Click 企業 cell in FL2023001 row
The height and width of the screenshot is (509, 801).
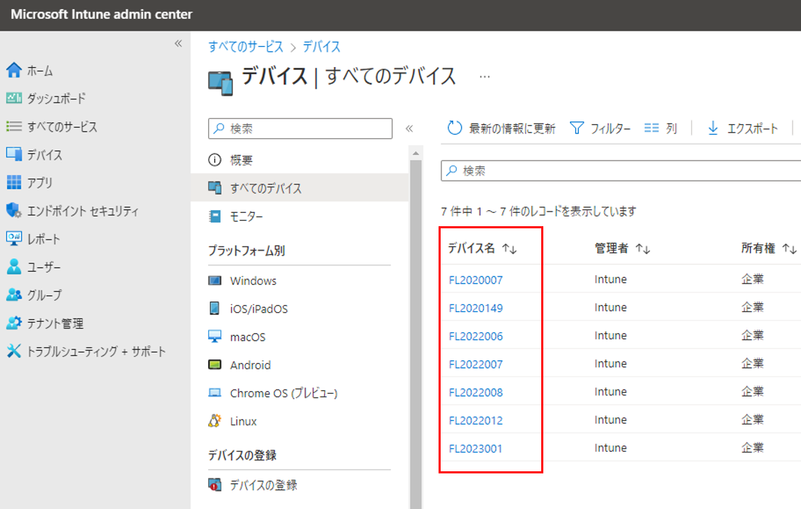click(753, 448)
